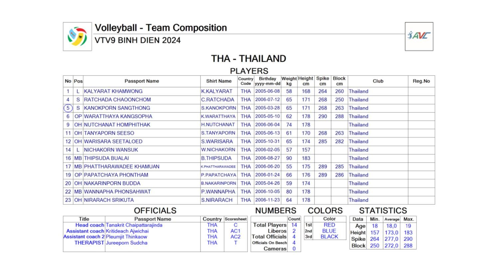This screenshot has width=499, height=280.
Task: Click the Shirt Name column header
Action: tap(219, 81)
